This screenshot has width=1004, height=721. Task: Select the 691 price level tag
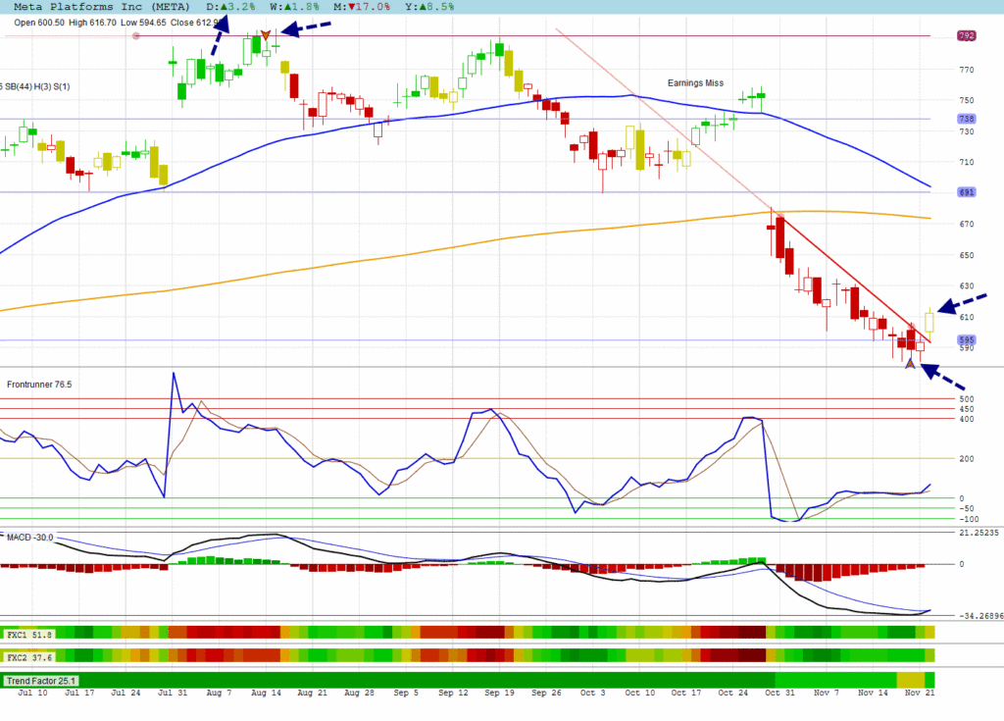point(966,192)
